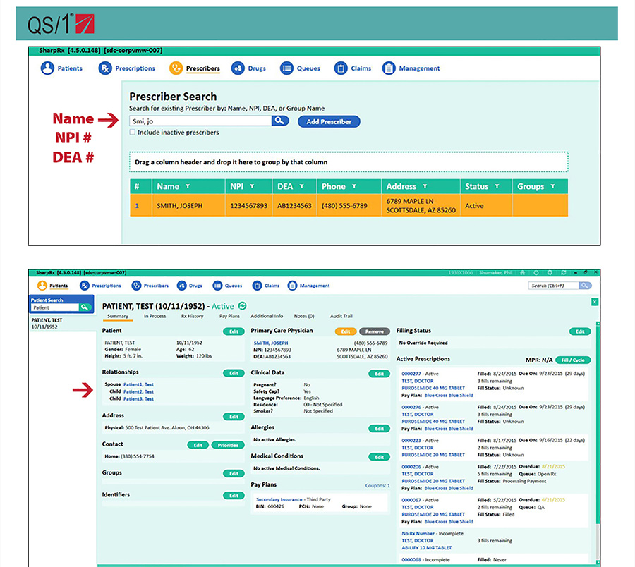Open Prescriptions in the patient summary window

click(x=100, y=286)
